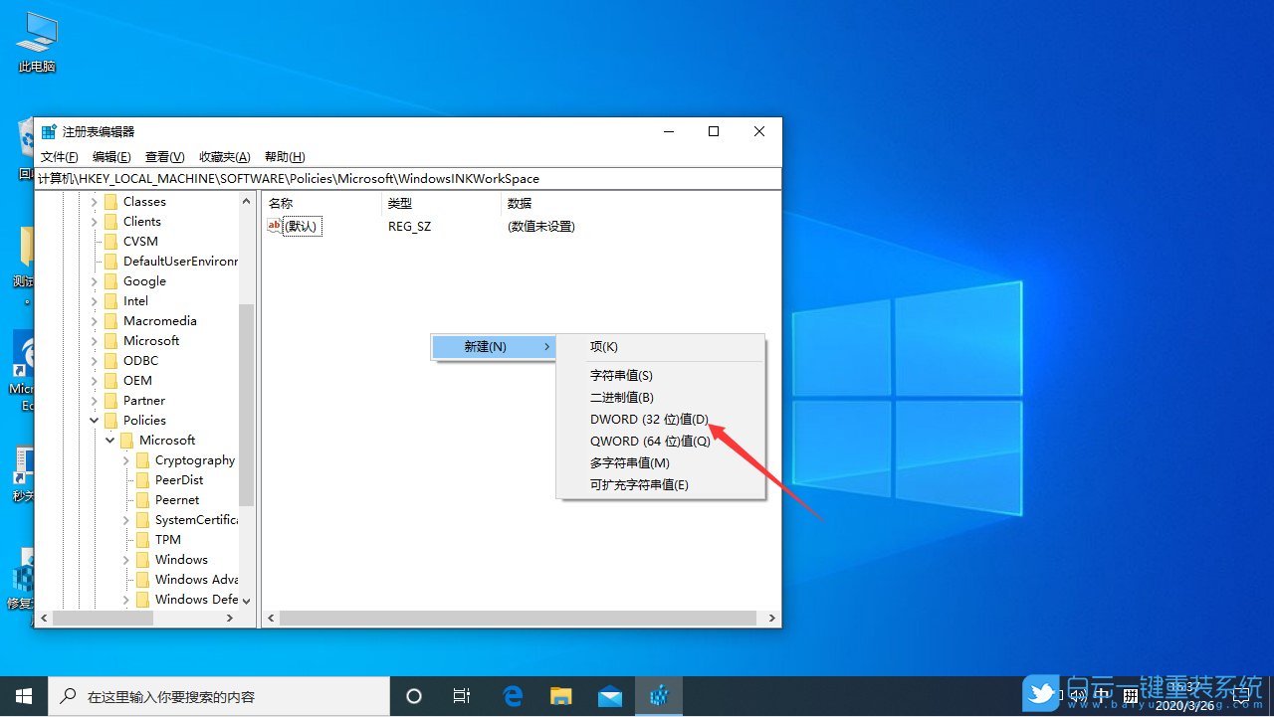The height and width of the screenshot is (717, 1274).
Task: Open File Explorer from the taskbar
Action: pos(560,695)
